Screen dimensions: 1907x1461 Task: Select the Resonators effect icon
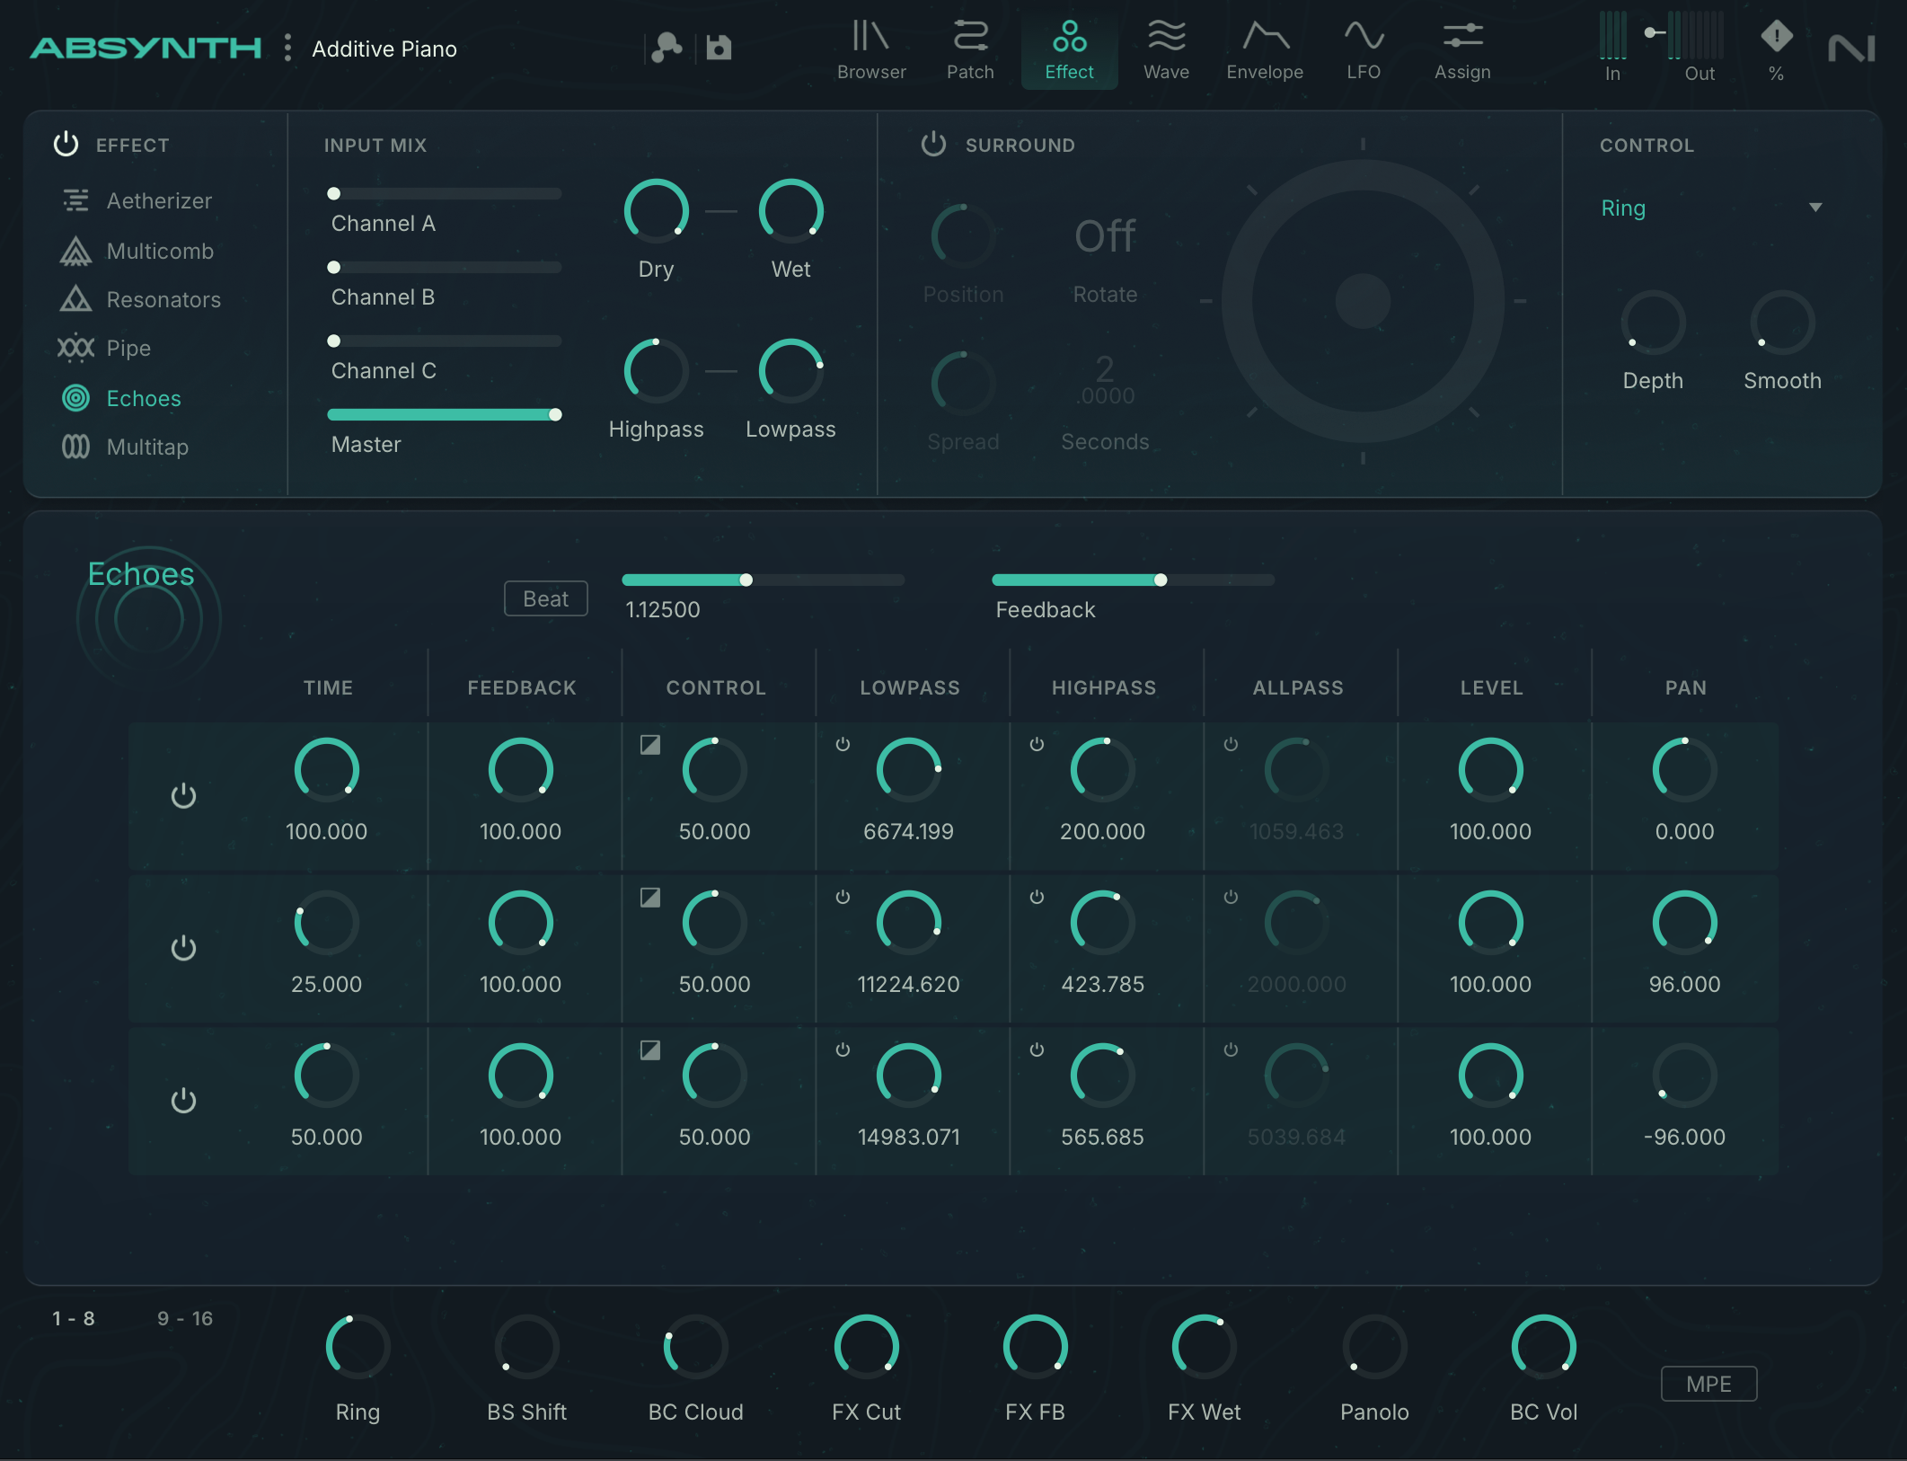point(75,299)
